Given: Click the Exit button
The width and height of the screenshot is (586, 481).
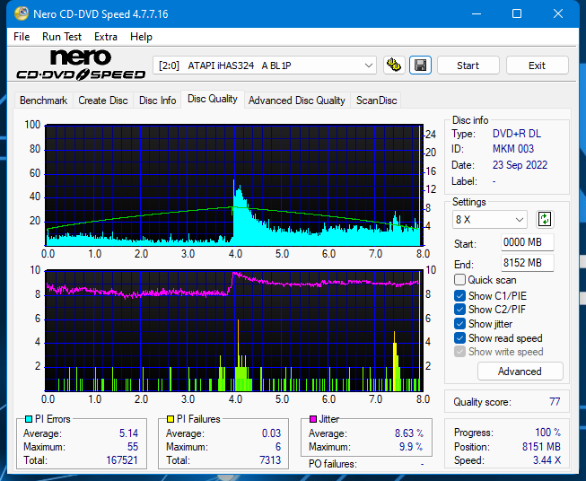Looking at the screenshot, I should tap(537, 66).
